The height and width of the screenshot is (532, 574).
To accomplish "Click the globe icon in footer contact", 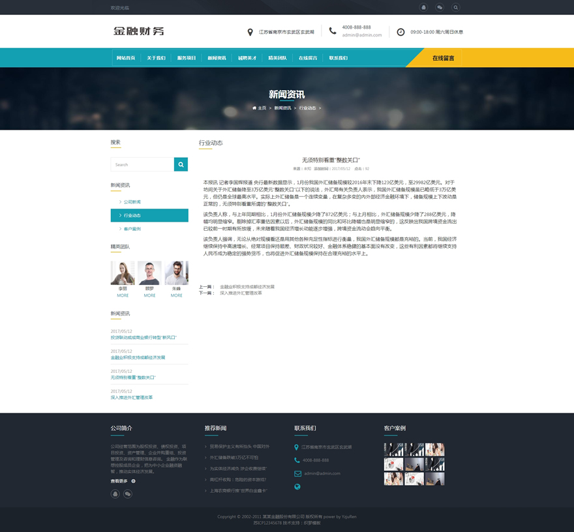I will coord(297,486).
